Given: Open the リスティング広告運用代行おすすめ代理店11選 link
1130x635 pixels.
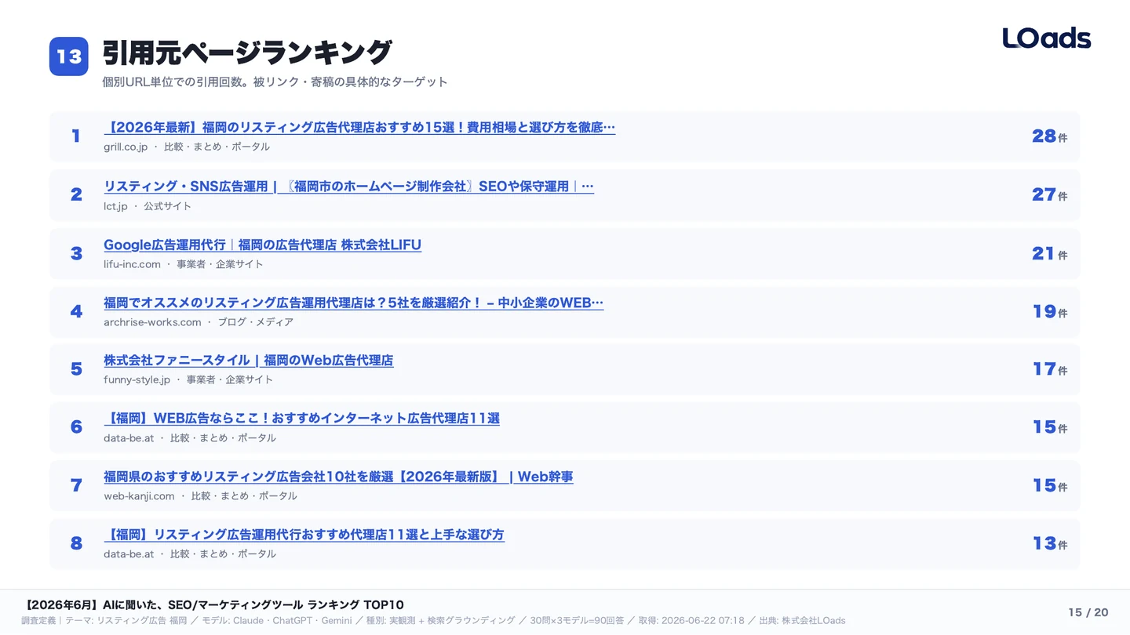Looking at the screenshot, I should 304,535.
